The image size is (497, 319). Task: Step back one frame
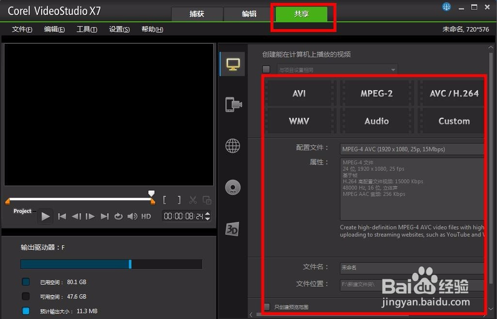(76, 216)
